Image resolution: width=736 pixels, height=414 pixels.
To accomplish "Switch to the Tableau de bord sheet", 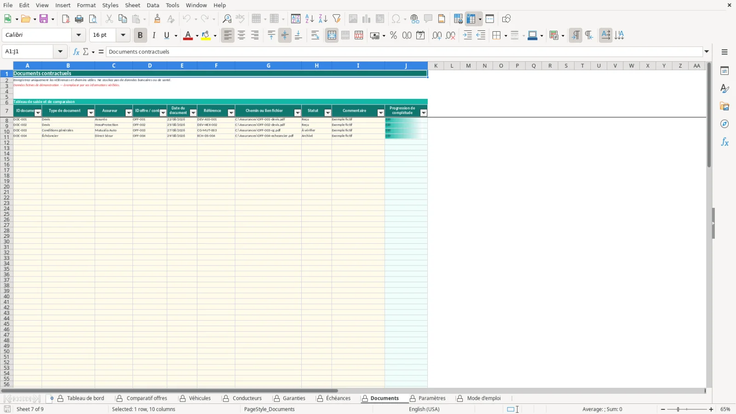I will point(86,398).
